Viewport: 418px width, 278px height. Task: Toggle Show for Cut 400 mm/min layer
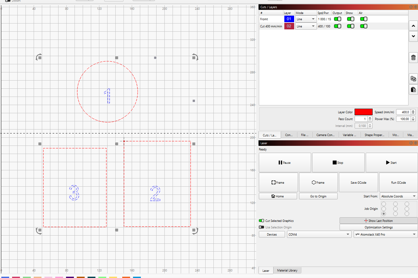(x=351, y=26)
